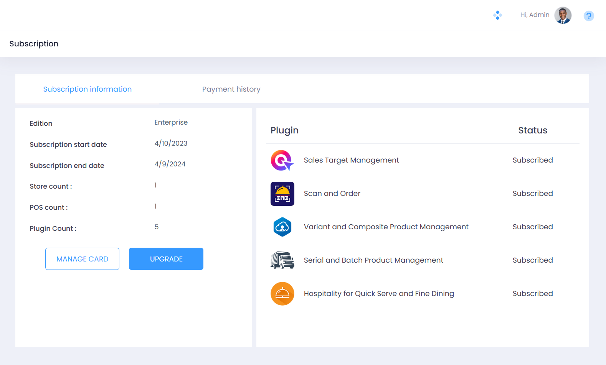Screen dimensions: 606x365
Task: Select the Sales Target Management plugin name
Action: point(351,160)
